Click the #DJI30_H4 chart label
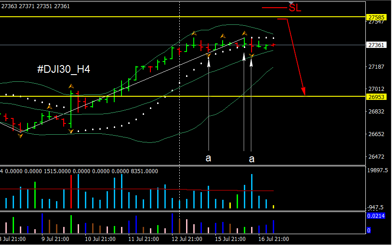 (64, 69)
